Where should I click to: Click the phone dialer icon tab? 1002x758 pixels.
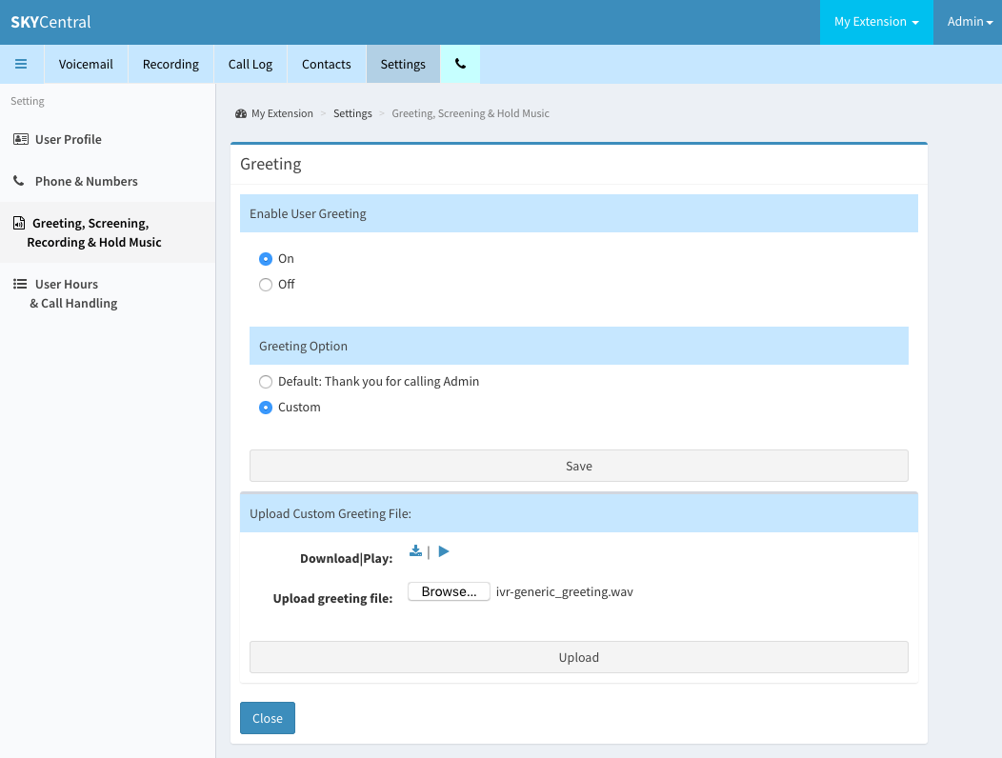(x=460, y=64)
